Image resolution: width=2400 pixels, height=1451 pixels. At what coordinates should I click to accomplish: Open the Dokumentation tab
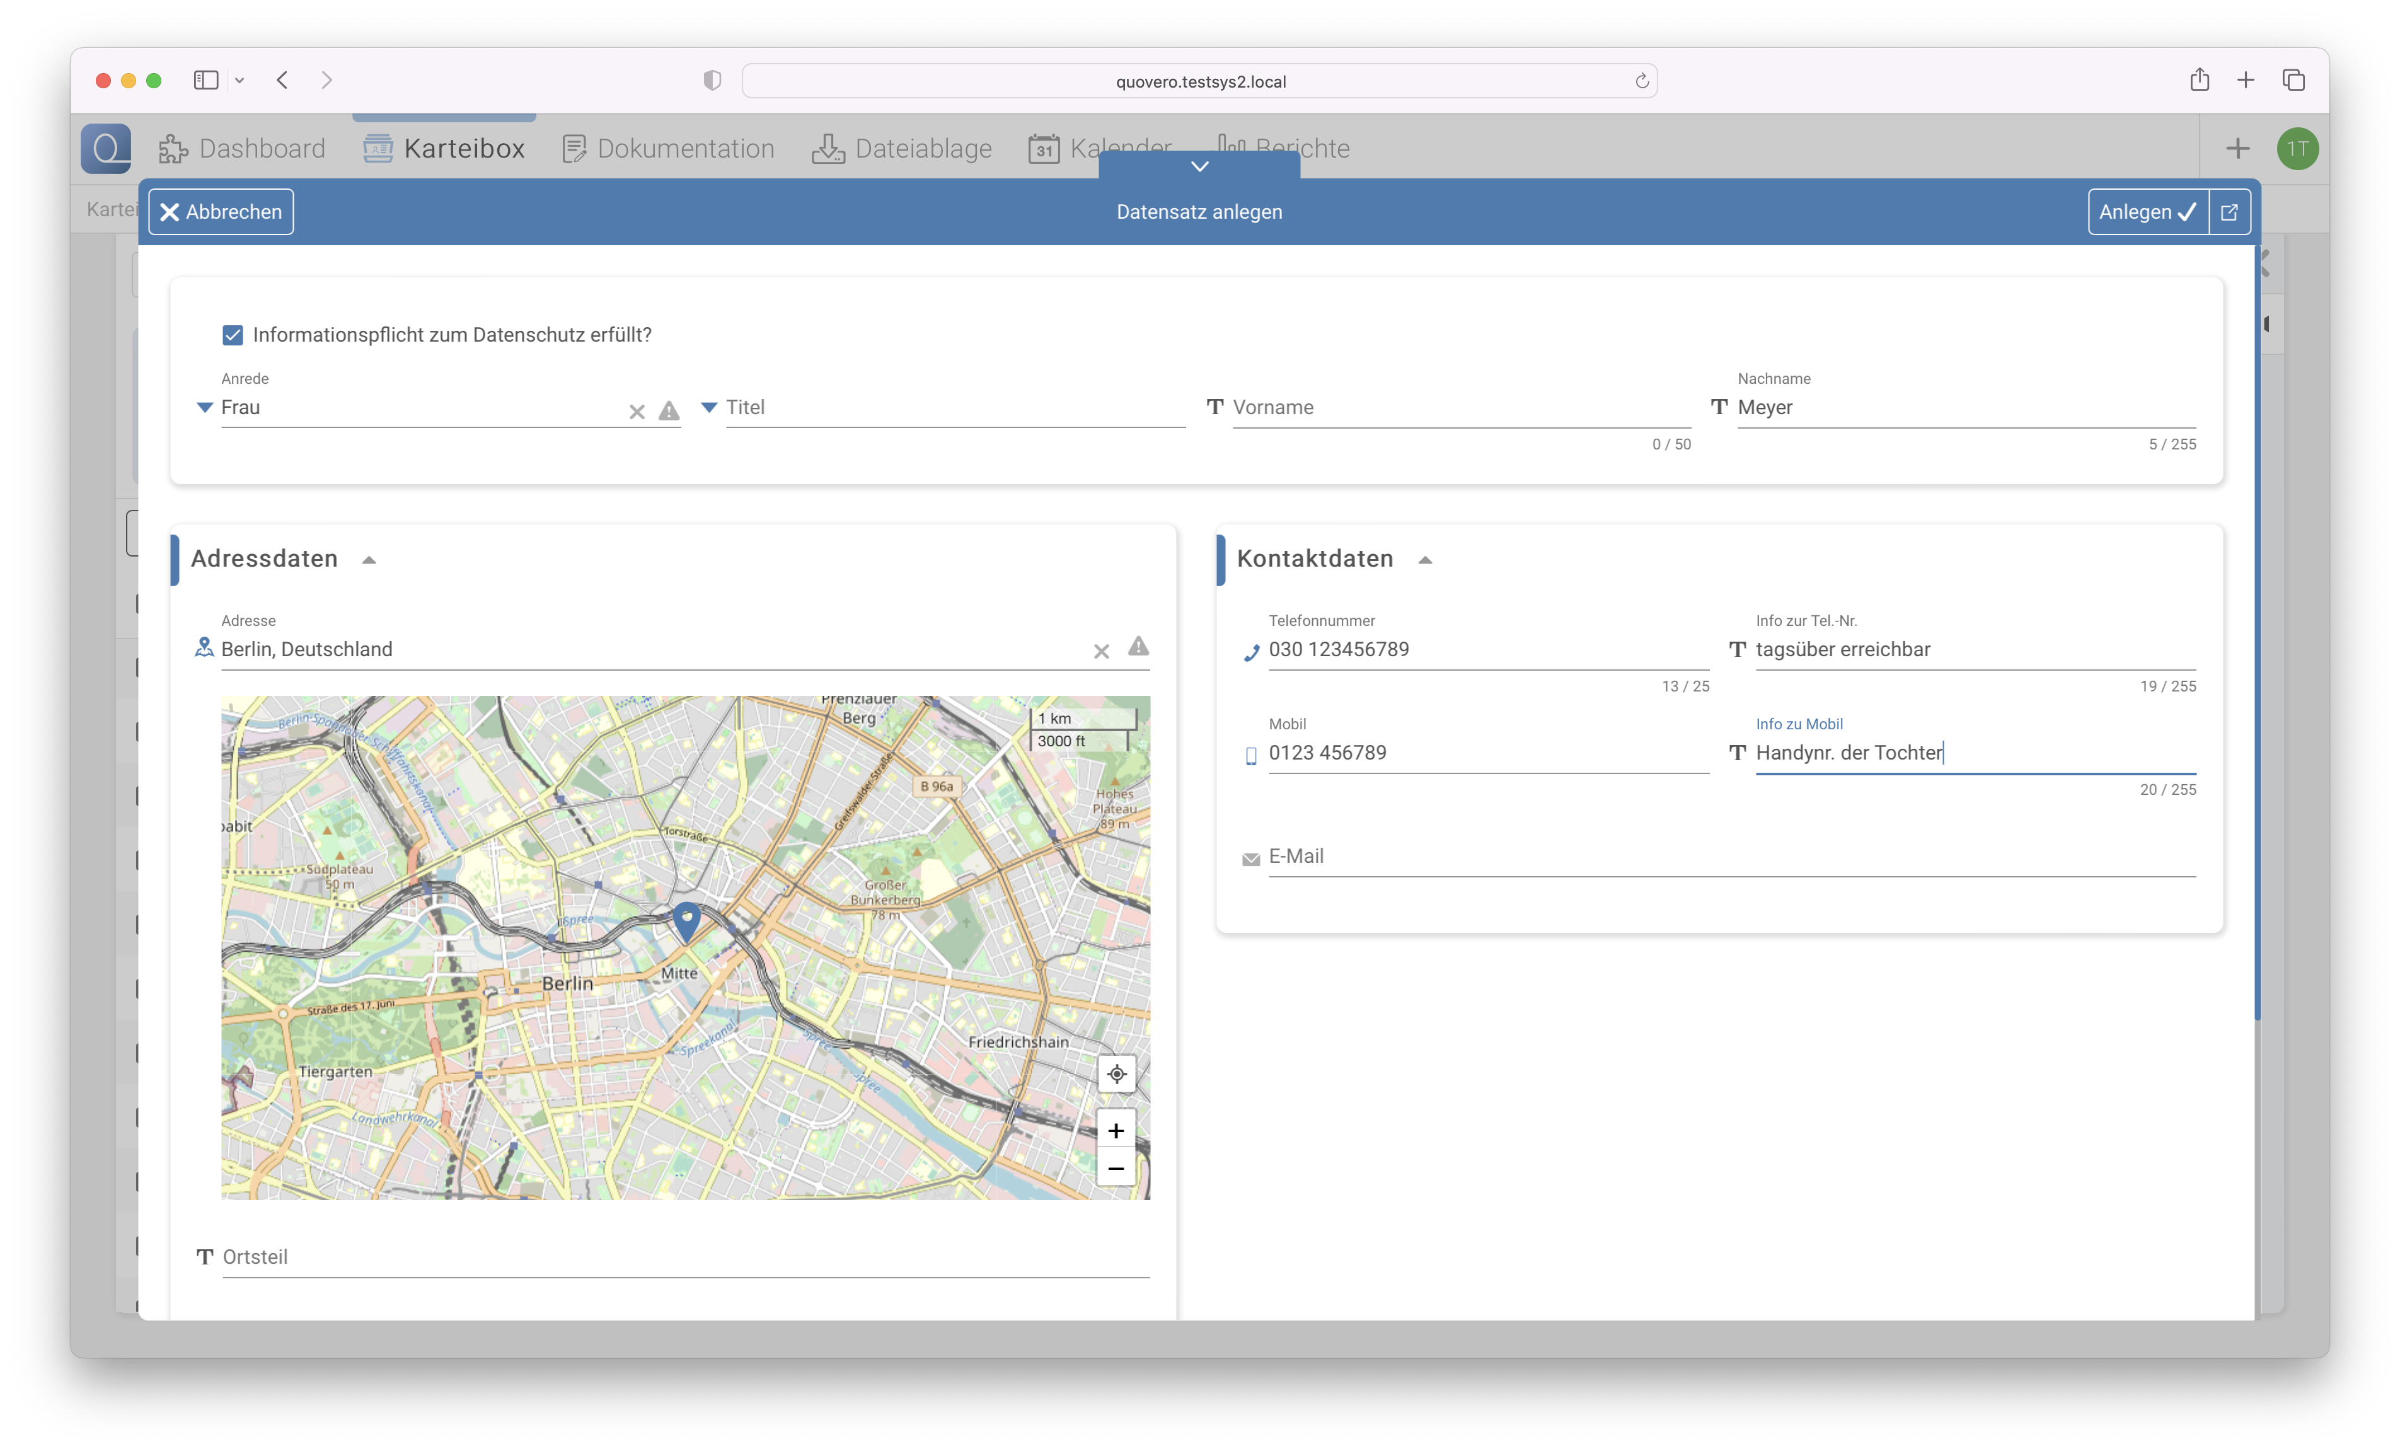click(668, 148)
